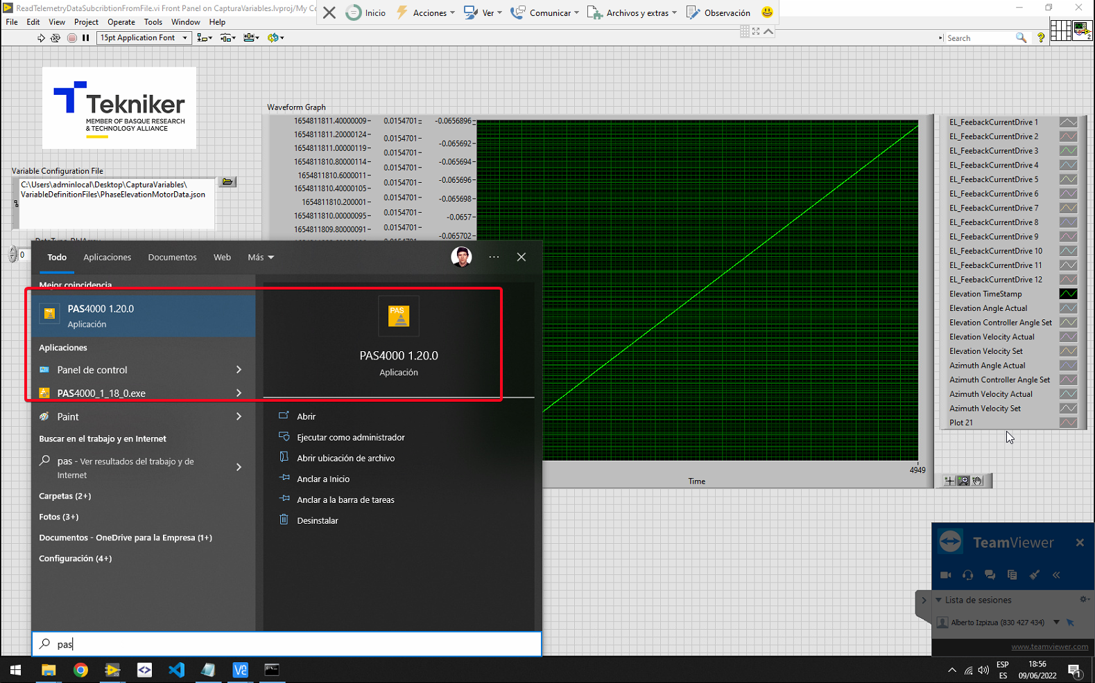Select the graph cursor movement crosshair tool
The width and height of the screenshot is (1095, 683).
pos(949,481)
